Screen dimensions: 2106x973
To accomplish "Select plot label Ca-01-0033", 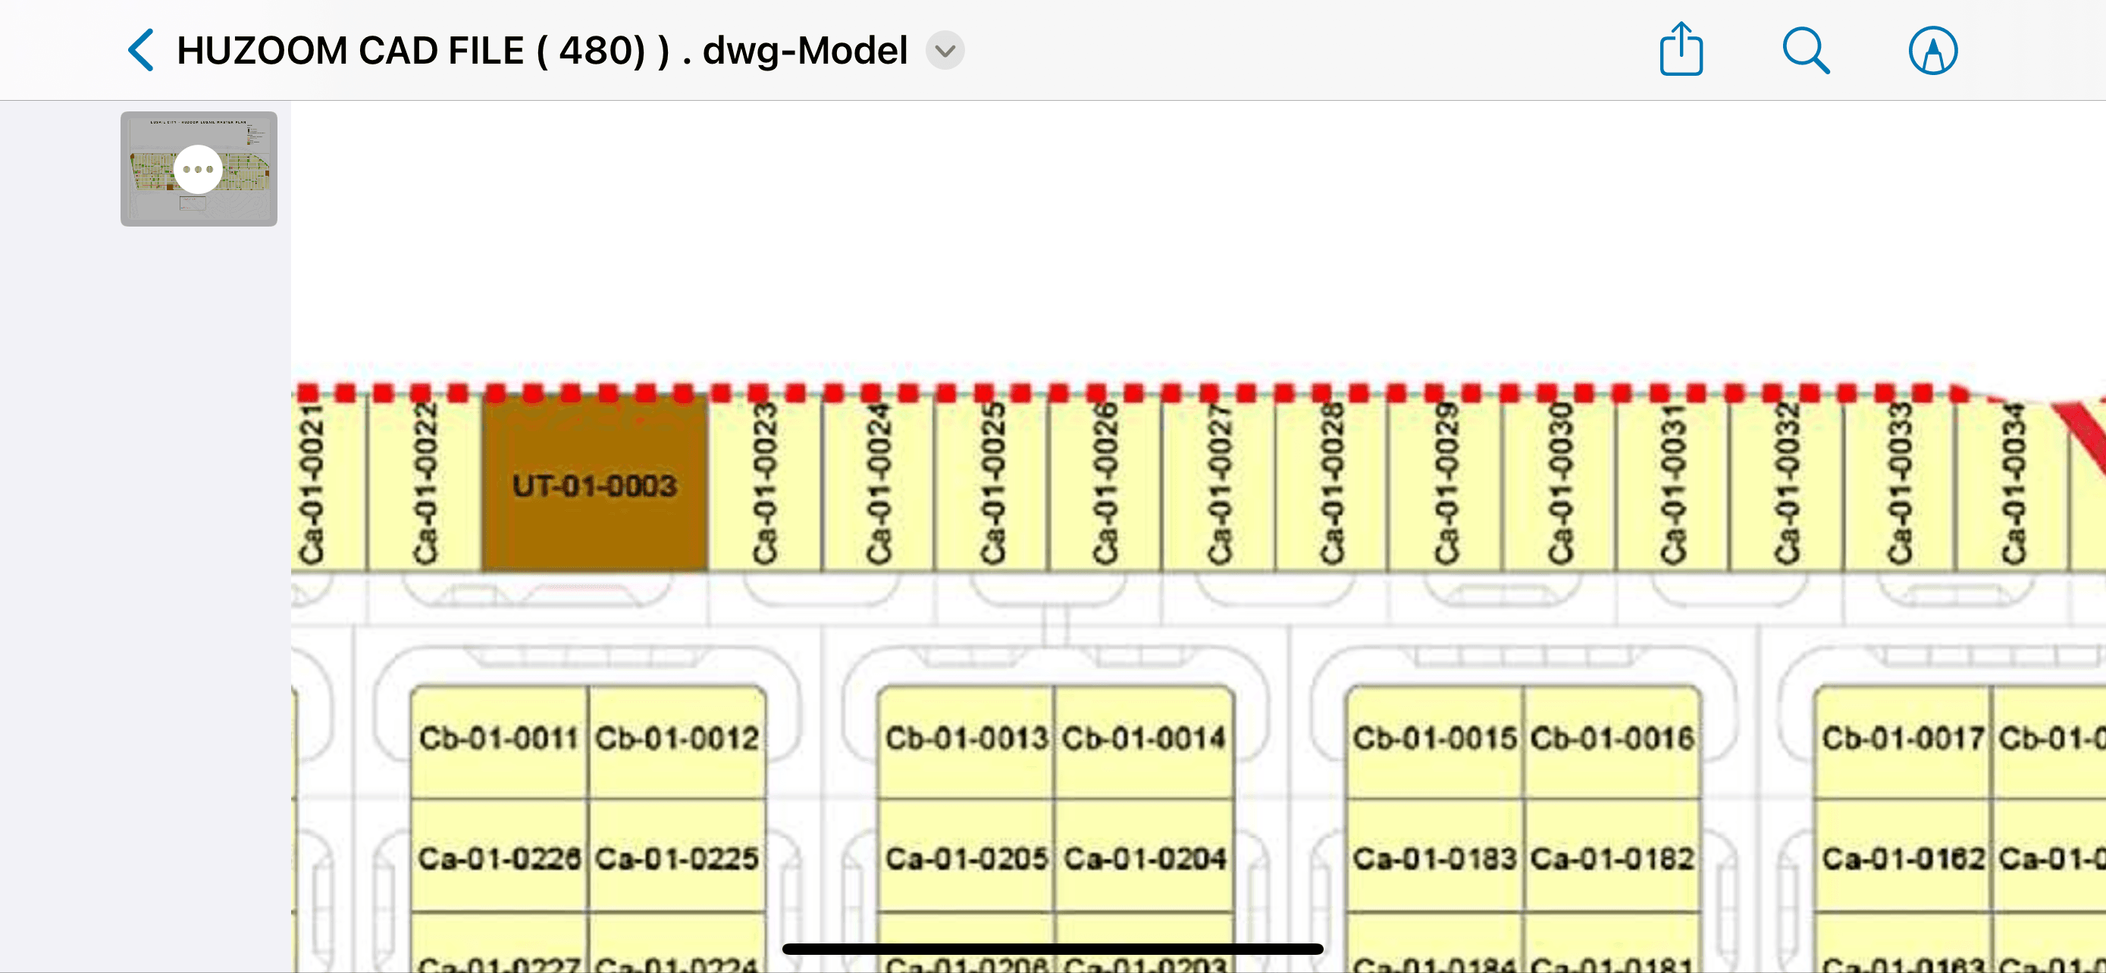I will tap(1899, 484).
